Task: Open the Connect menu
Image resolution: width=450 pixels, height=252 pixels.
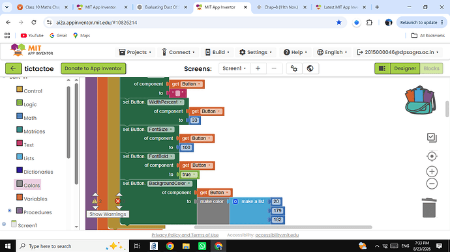Action: point(178,52)
